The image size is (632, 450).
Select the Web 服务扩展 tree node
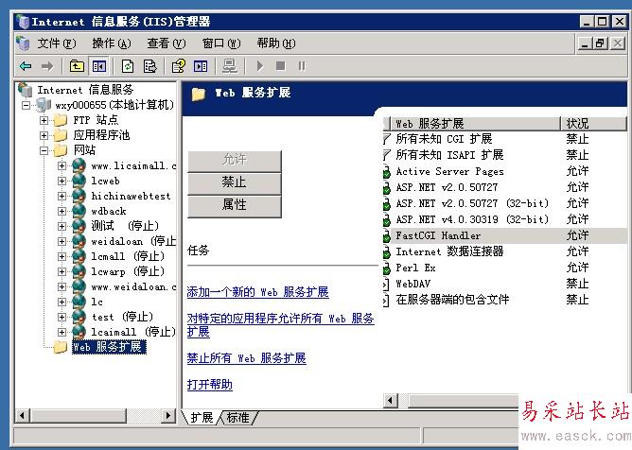pyautogui.click(x=109, y=347)
